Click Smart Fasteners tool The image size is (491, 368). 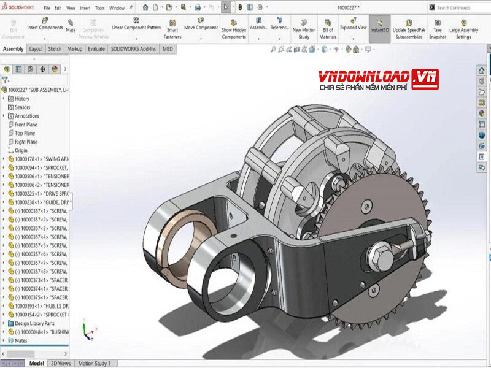pos(172,29)
